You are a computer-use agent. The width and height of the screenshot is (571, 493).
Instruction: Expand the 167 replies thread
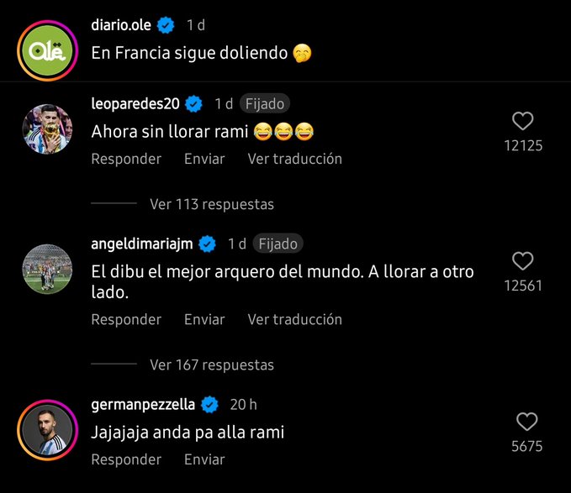[x=211, y=365]
